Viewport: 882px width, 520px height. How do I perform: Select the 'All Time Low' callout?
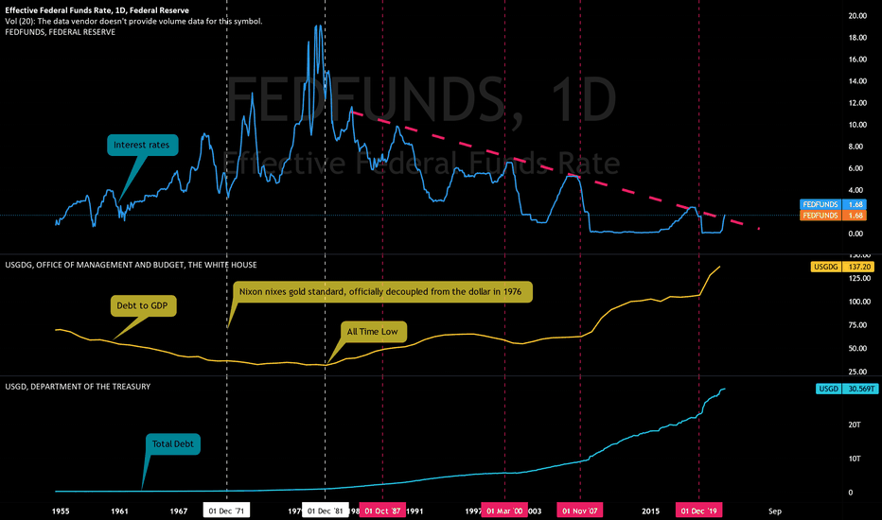pyautogui.click(x=373, y=332)
